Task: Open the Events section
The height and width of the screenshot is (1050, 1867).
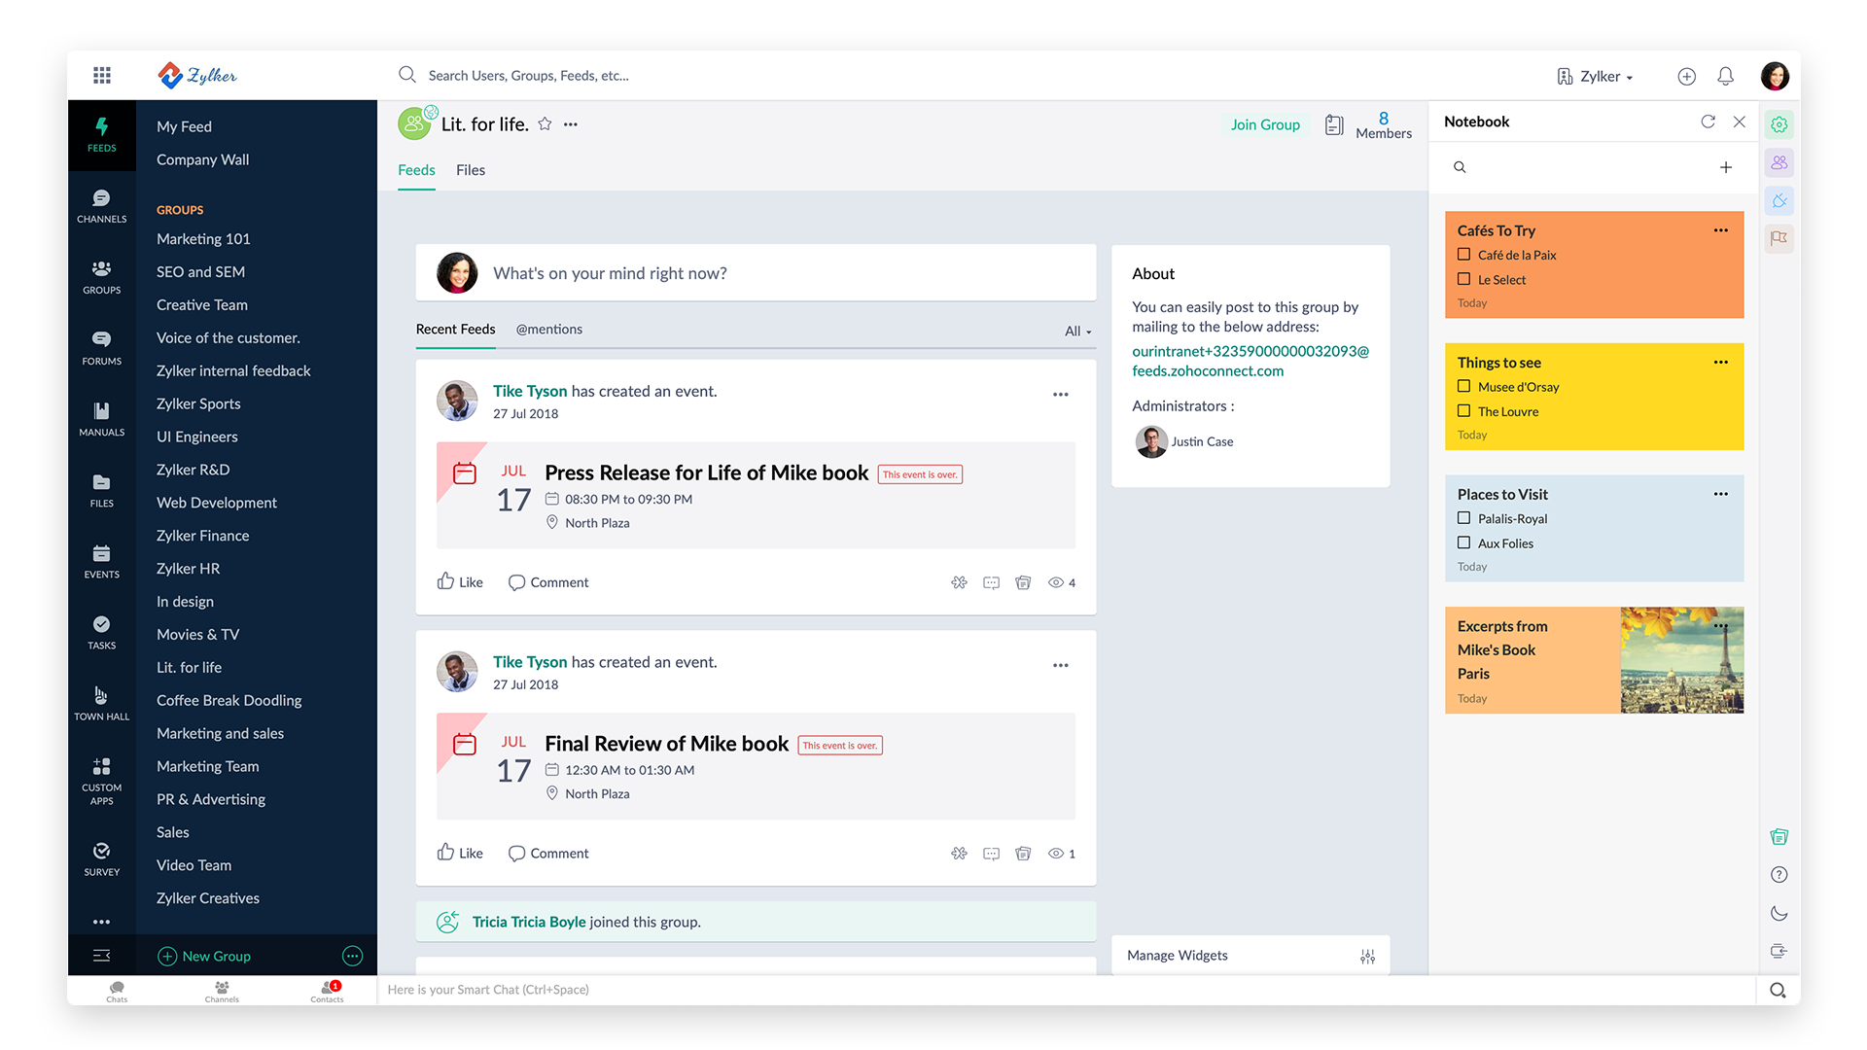Action: [101, 560]
